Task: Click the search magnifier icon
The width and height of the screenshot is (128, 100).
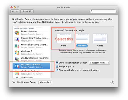Action: click(x=91, y=11)
